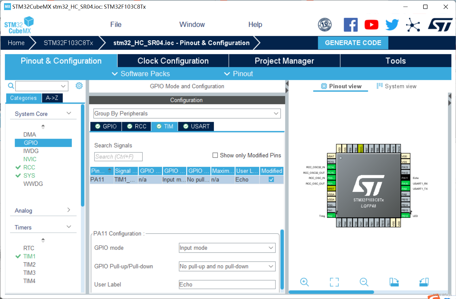Open the GPIO mode dropdown
This screenshot has height=299, width=456.
click(x=227, y=248)
